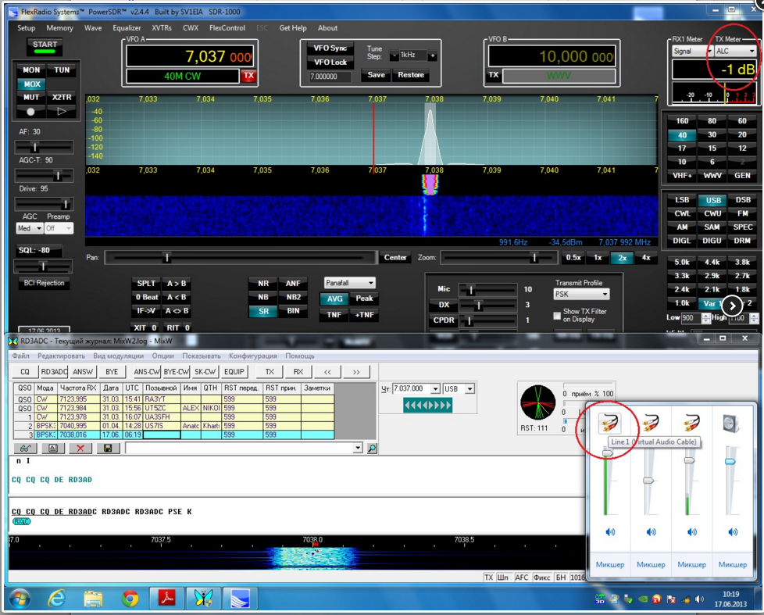
Task: Open the Конфигурация menu in MixW
Action: [253, 356]
